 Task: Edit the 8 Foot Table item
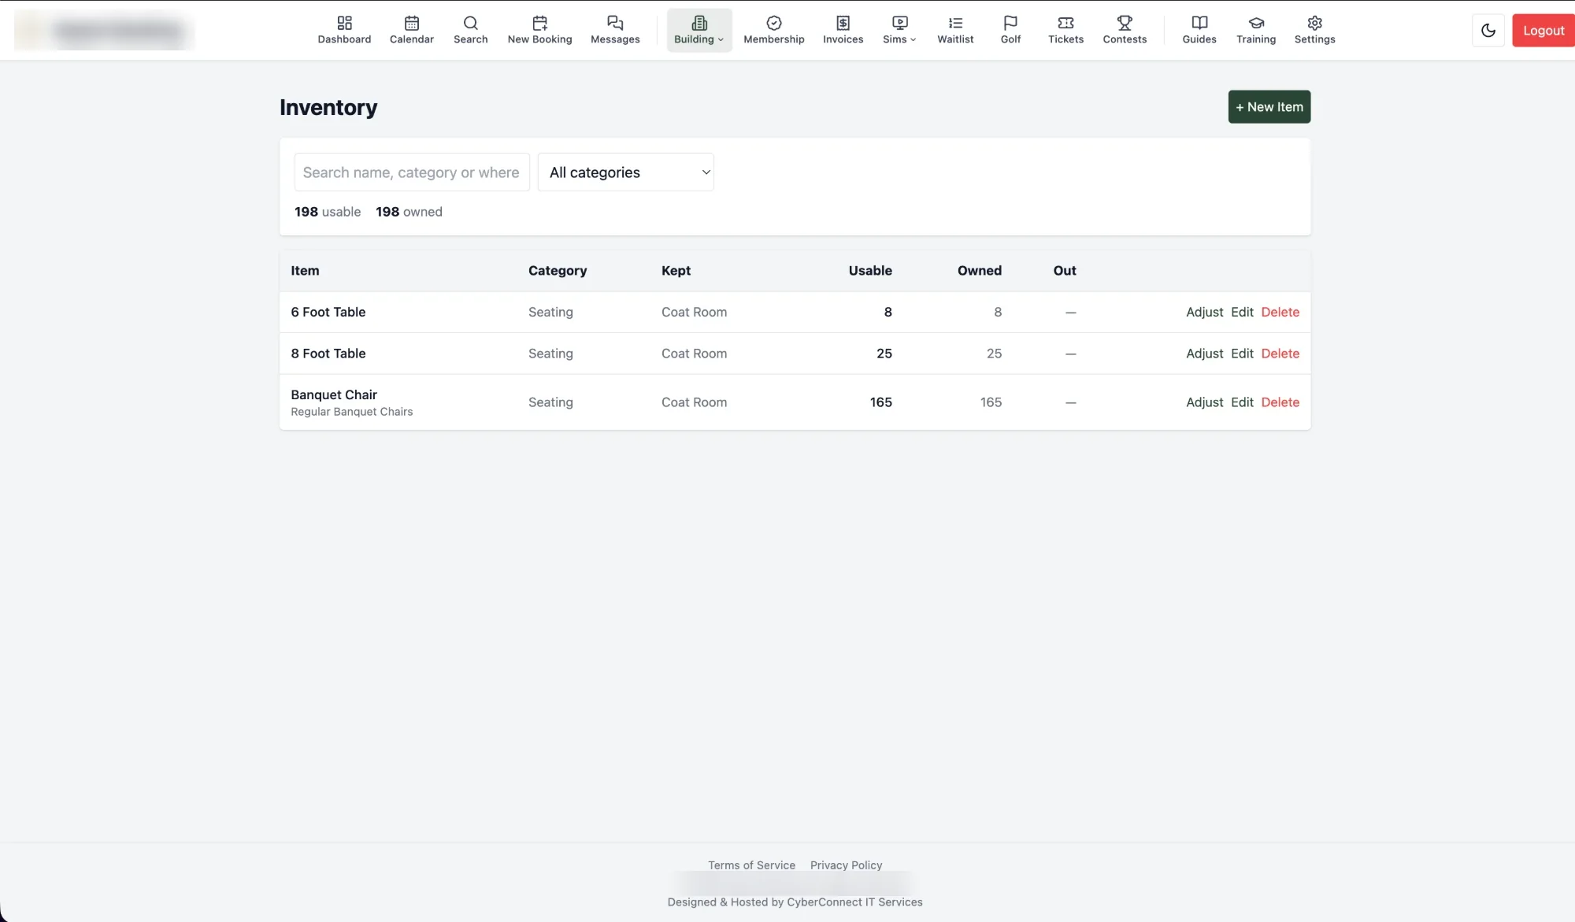[x=1242, y=354]
